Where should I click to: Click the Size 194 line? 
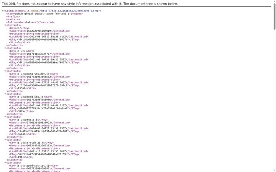point(21,157)
